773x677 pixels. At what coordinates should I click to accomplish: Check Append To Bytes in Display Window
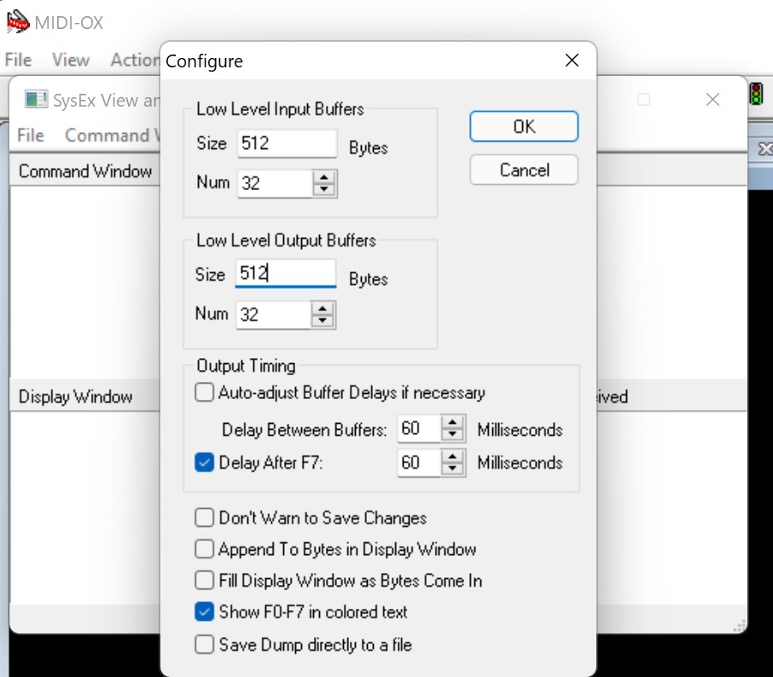(x=205, y=549)
